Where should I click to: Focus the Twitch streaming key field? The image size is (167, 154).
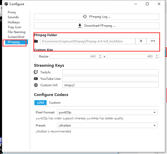pos(110,72)
